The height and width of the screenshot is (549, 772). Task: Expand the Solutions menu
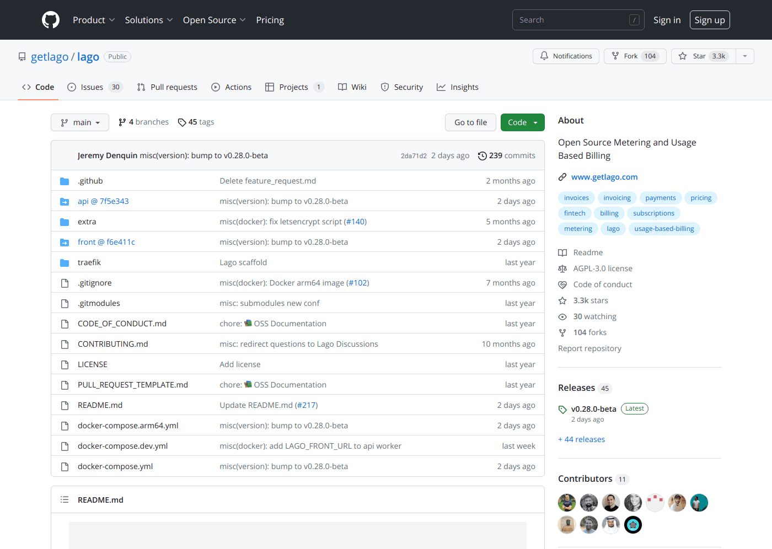149,20
